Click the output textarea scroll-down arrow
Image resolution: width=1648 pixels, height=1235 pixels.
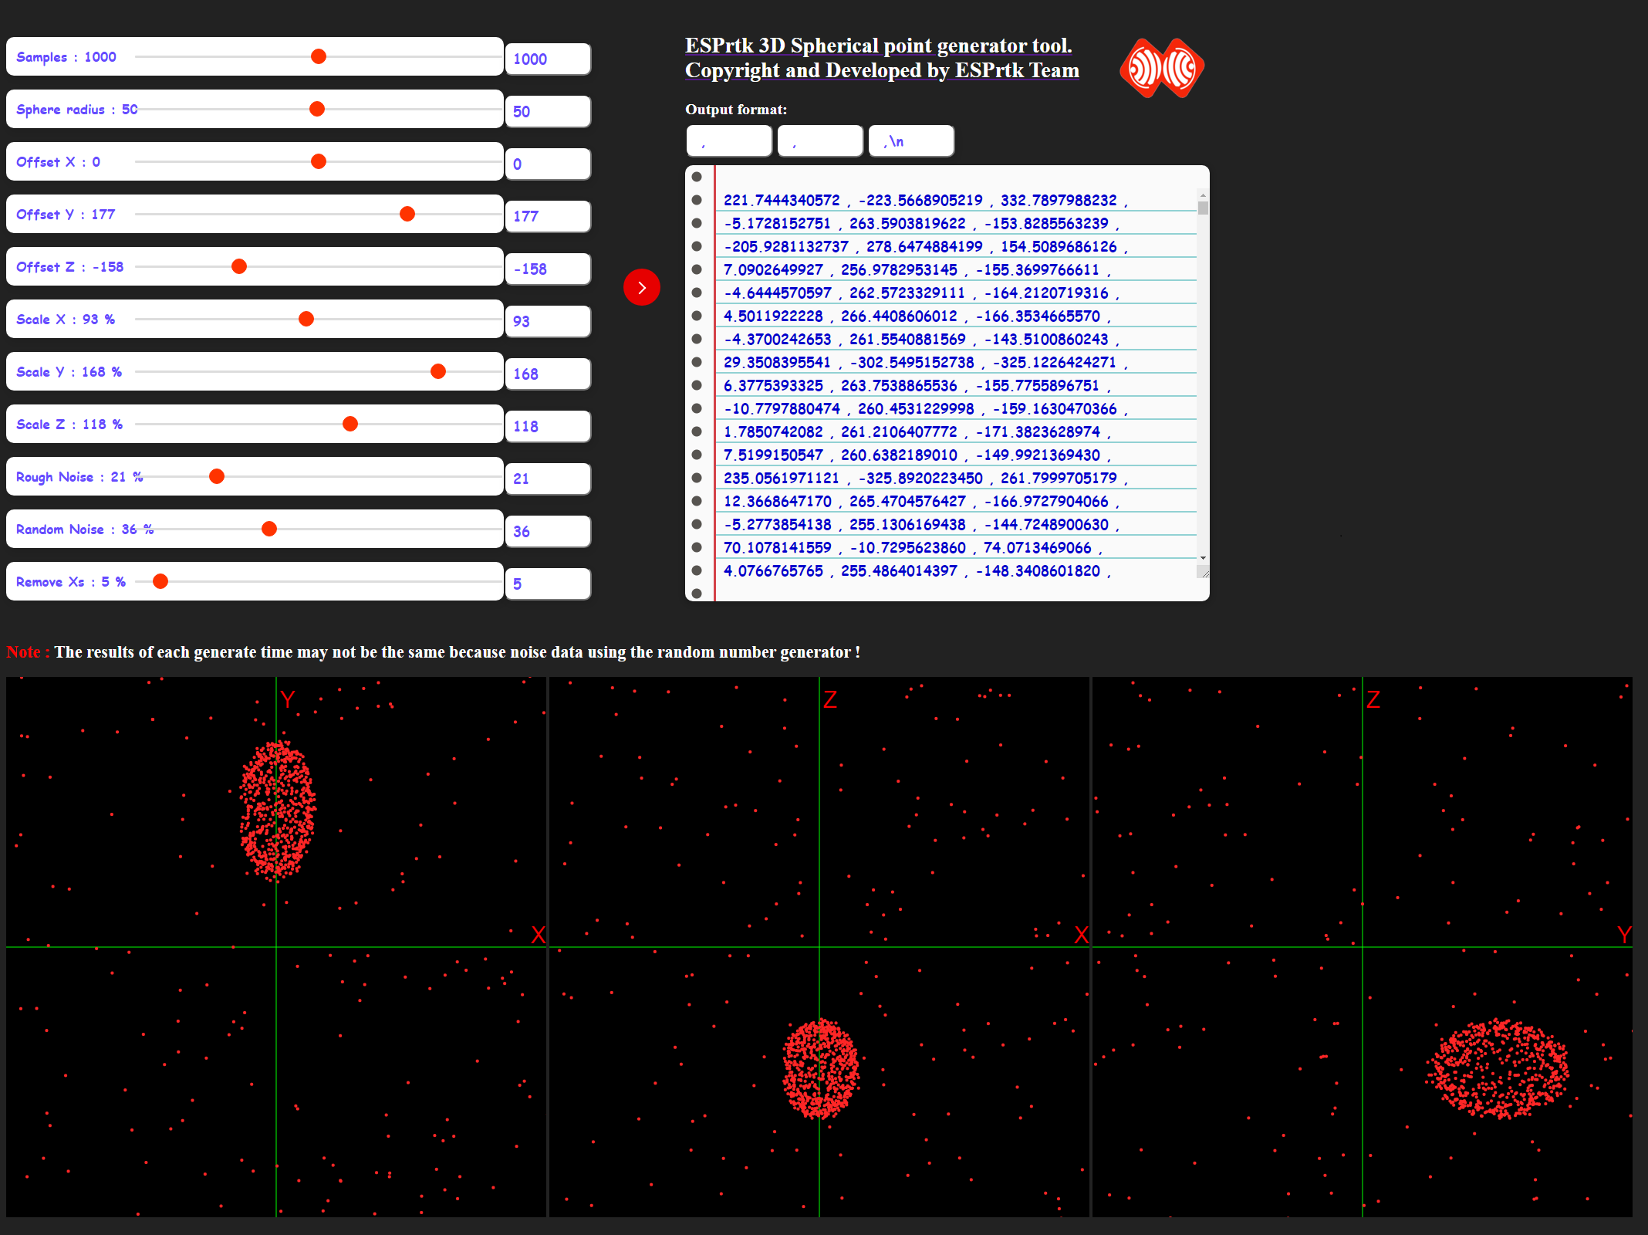(x=1203, y=558)
